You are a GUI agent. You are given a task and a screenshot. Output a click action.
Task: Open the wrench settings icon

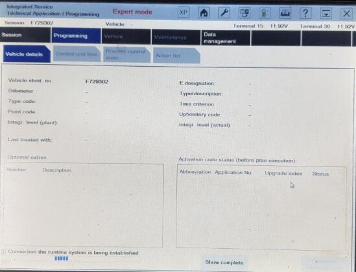tap(224, 13)
